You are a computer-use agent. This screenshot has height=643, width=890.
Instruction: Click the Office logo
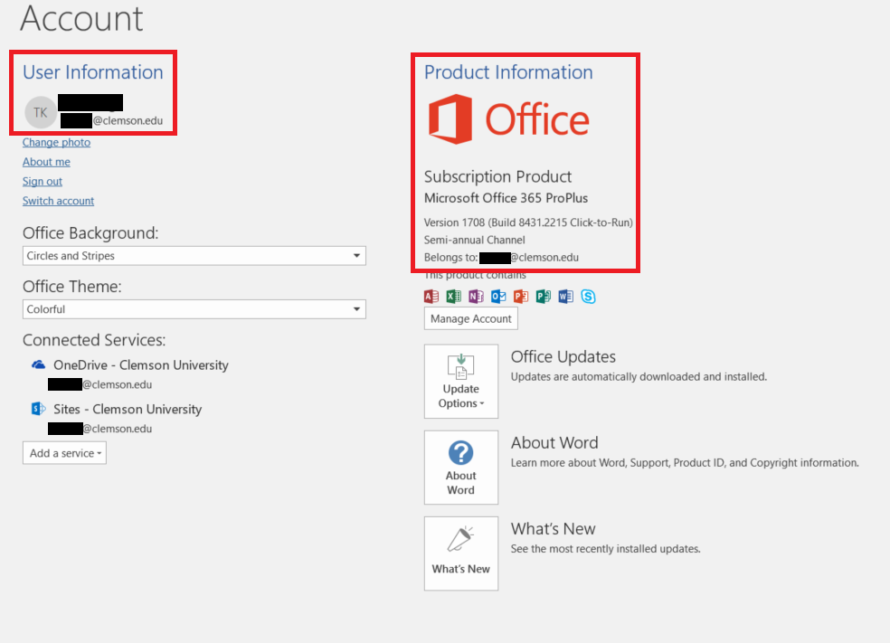click(508, 119)
